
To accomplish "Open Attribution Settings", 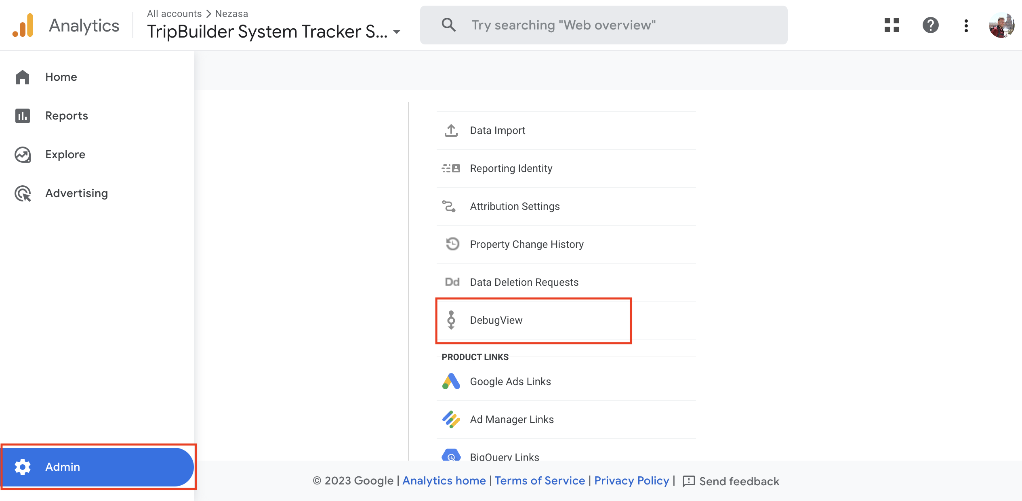I will (566, 206).
